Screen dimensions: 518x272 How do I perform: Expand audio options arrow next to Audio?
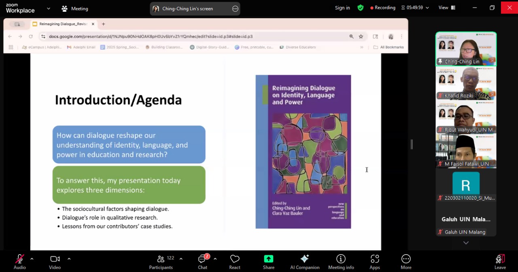click(32, 259)
